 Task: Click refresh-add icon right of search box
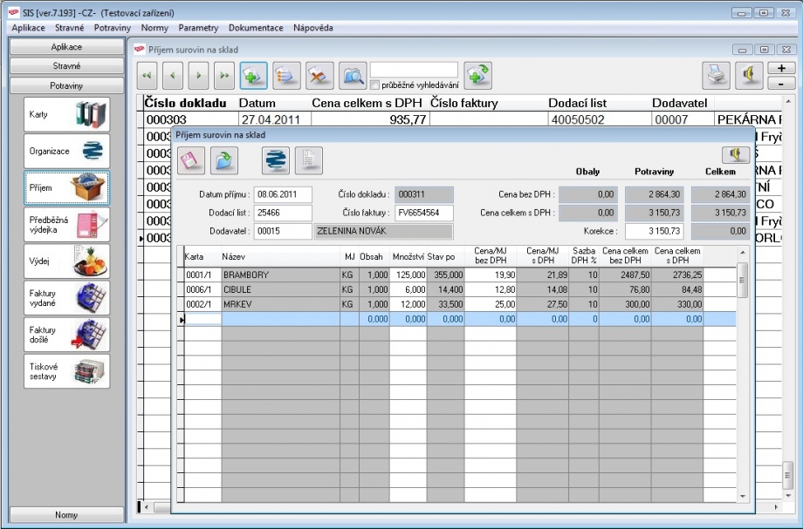[477, 76]
